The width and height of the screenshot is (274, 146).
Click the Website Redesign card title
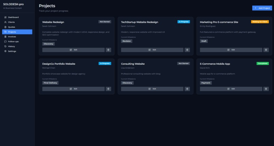pos(53,22)
